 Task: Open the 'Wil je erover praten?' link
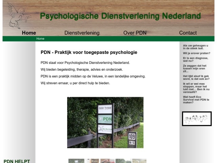(196, 53)
